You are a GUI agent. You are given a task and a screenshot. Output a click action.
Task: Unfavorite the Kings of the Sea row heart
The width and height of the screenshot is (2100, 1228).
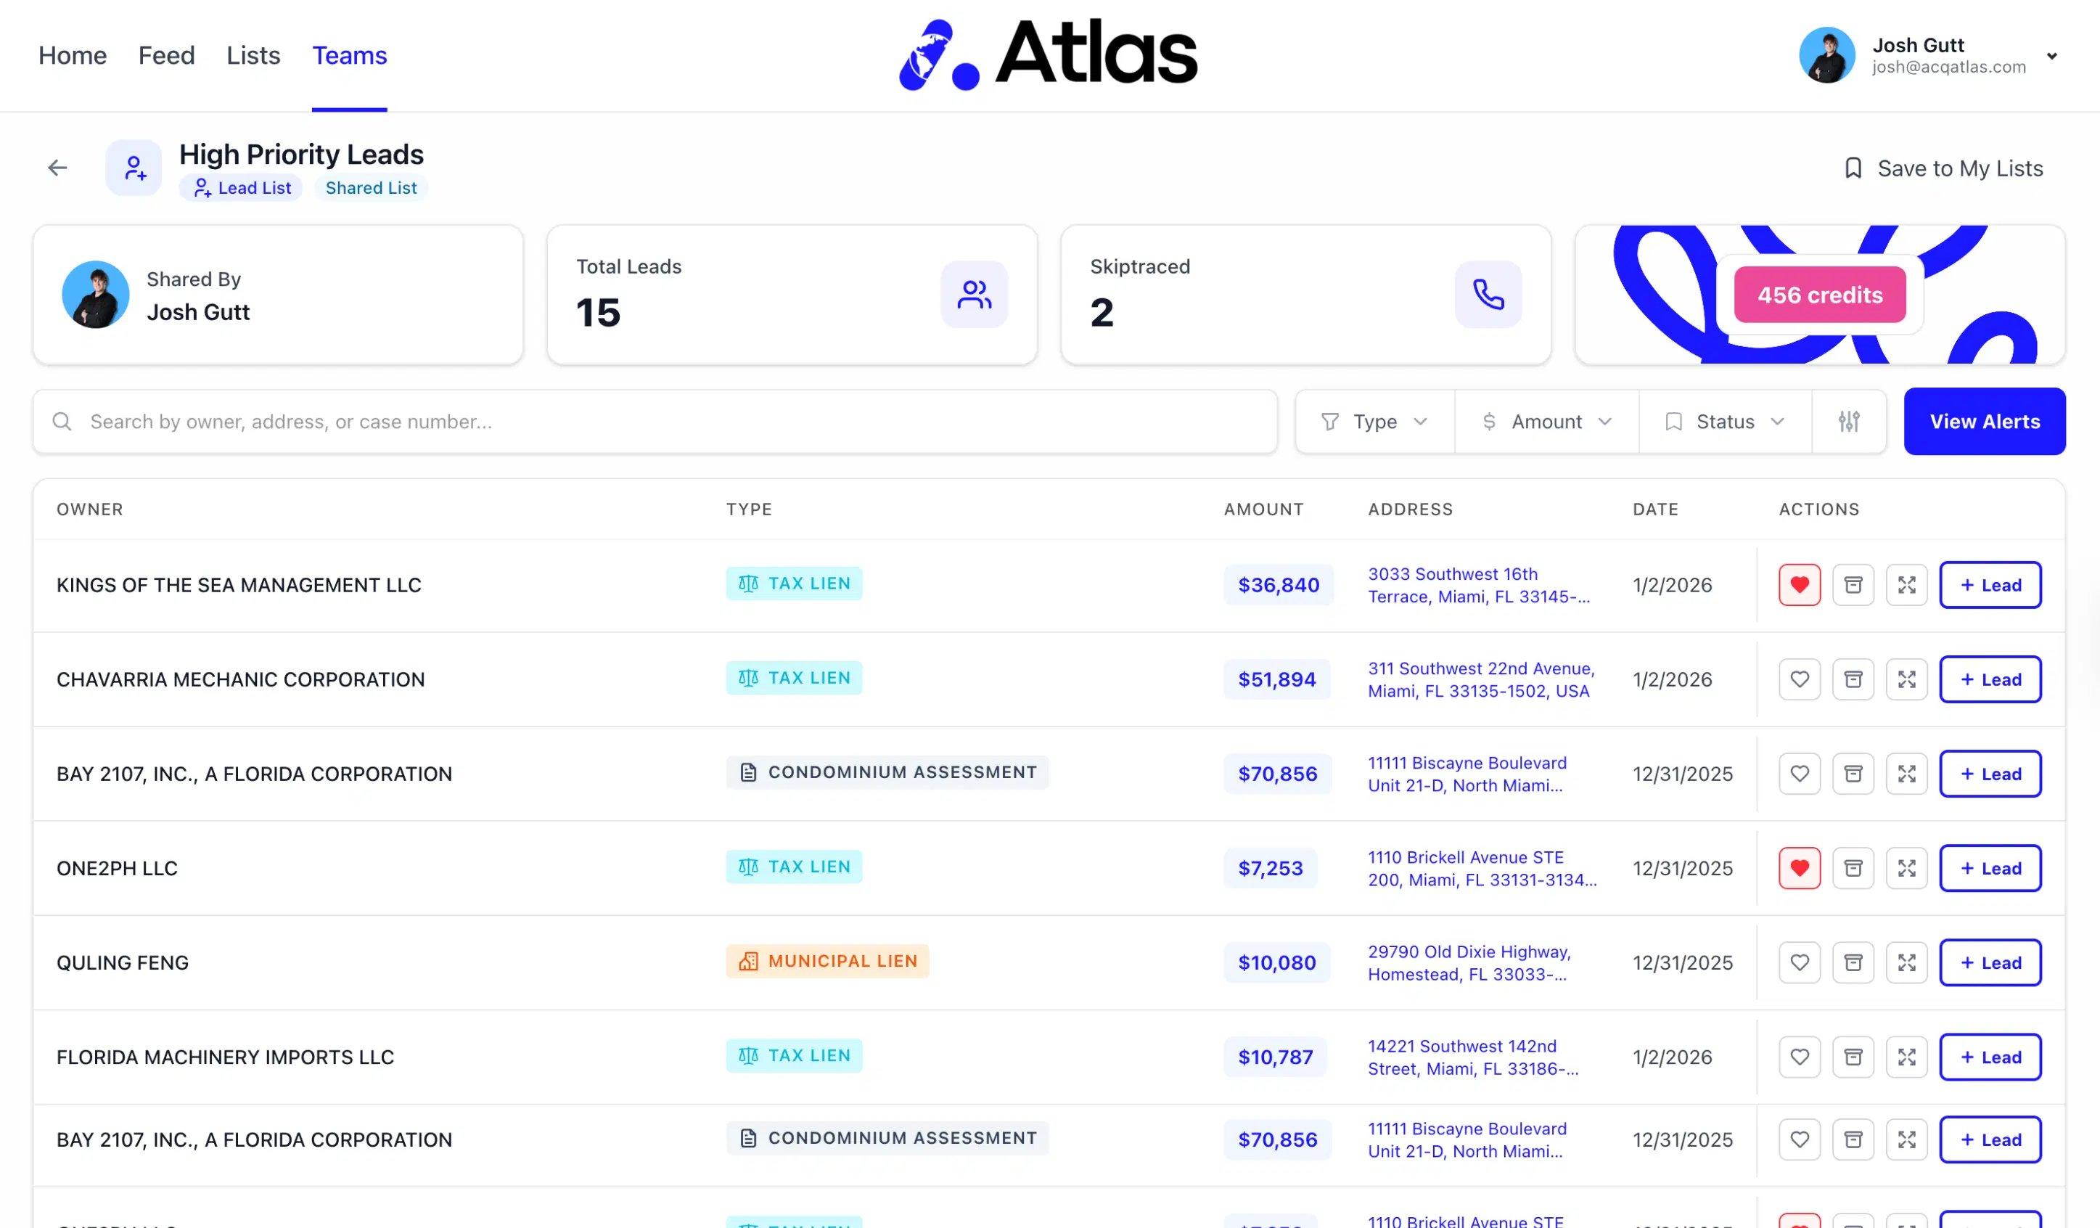tap(1799, 585)
